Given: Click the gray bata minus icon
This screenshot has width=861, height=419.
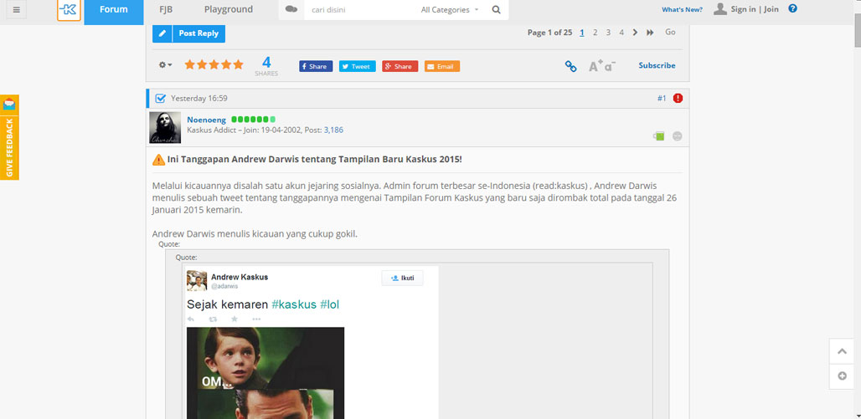Looking at the screenshot, I should click(x=678, y=136).
